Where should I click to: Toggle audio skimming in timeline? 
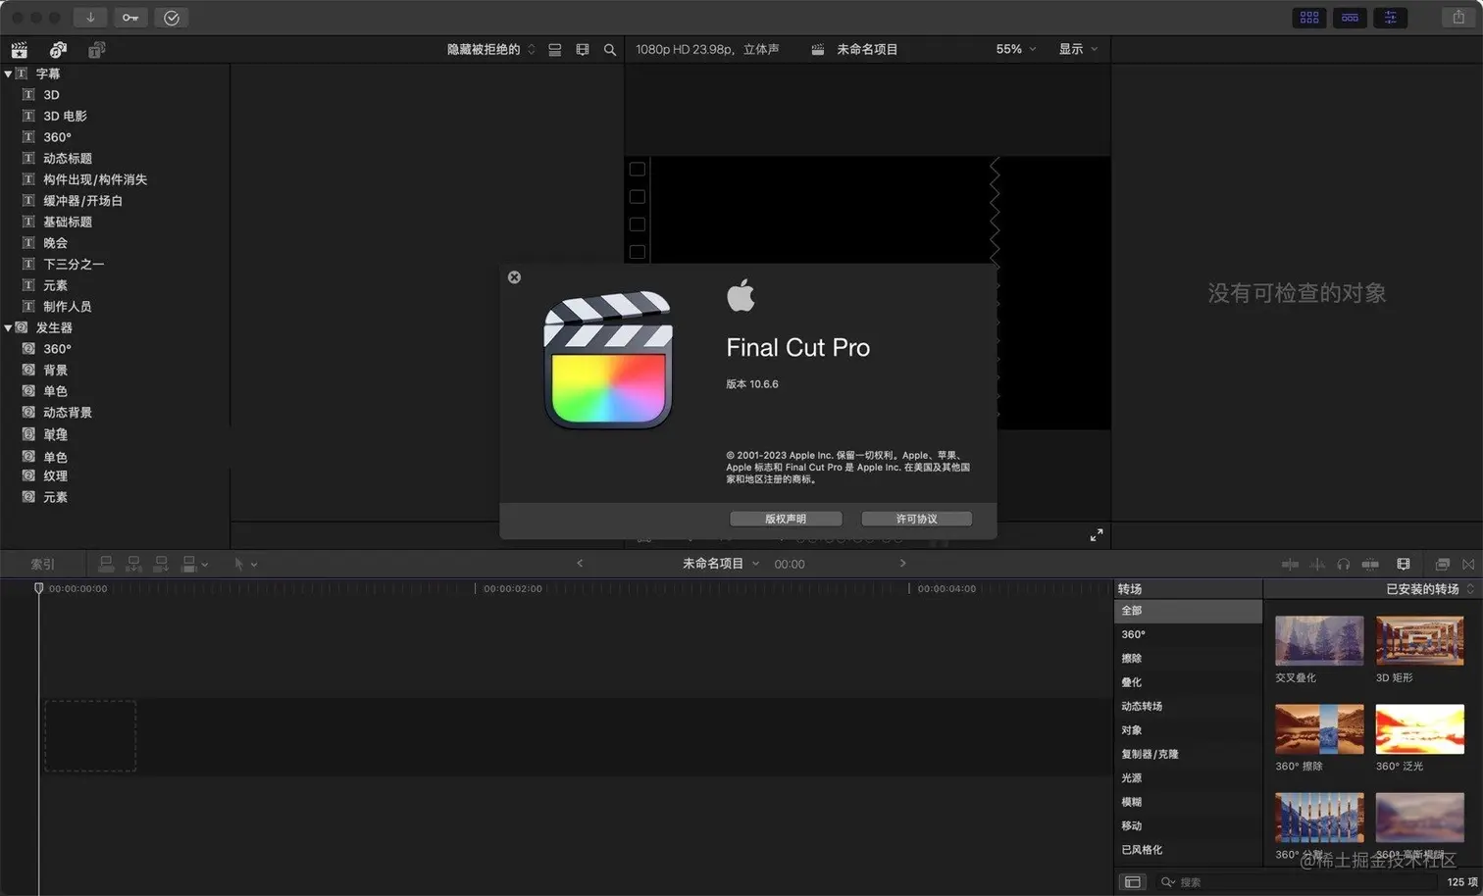pos(1316,564)
